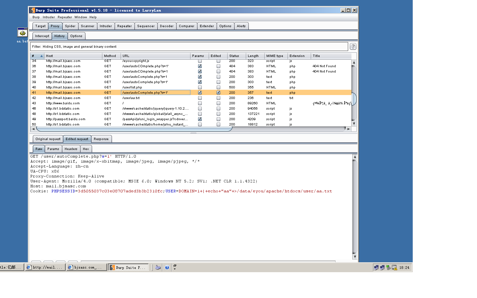Screen dimensions: 477x298
Task: Select history row 43 www.baidu.com
Action: click(191, 103)
